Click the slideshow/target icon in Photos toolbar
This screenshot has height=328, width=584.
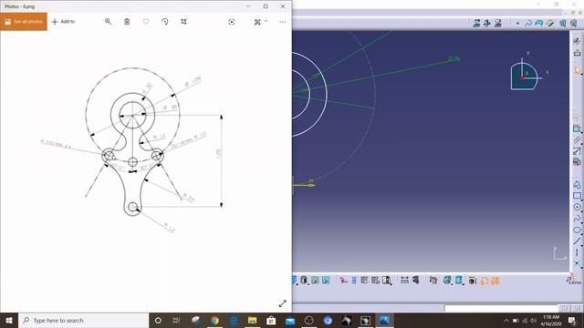click(232, 22)
